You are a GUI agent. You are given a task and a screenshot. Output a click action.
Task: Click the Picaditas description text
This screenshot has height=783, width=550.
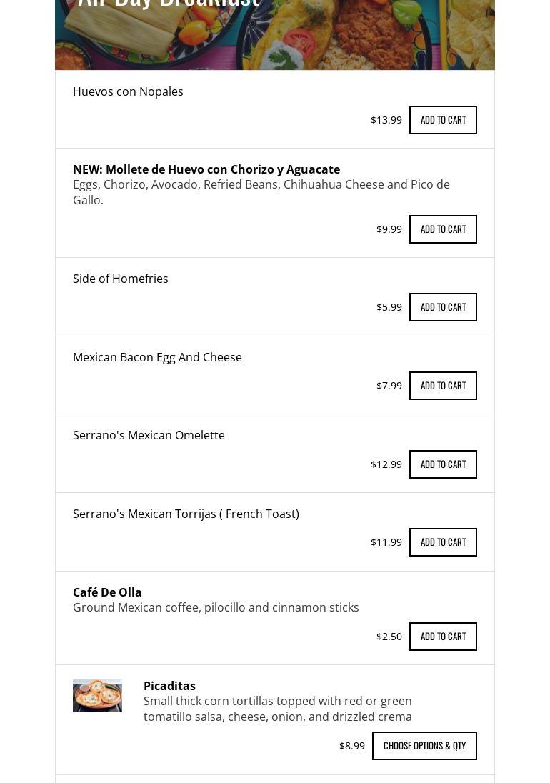(278, 709)
